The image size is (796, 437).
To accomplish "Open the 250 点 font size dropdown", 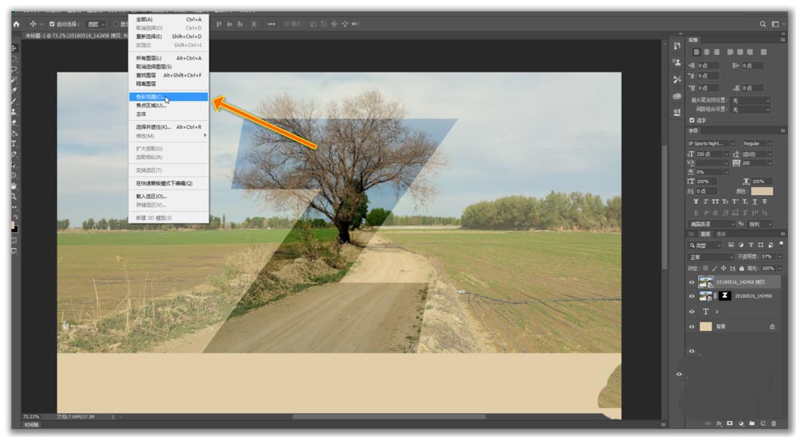I will point(726,154).
